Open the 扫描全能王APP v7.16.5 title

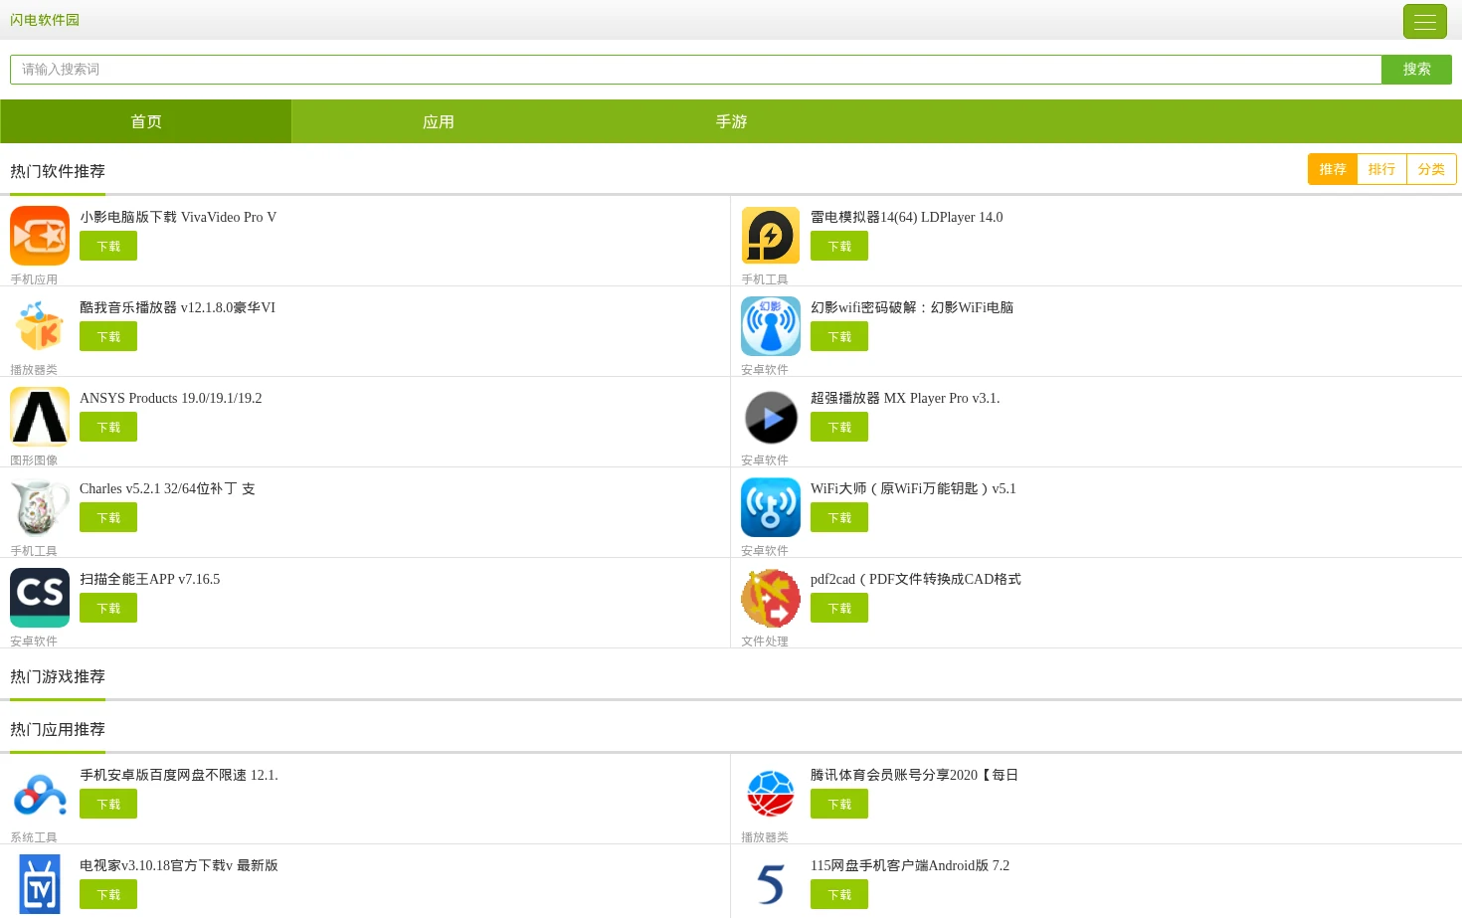(150, 579)
